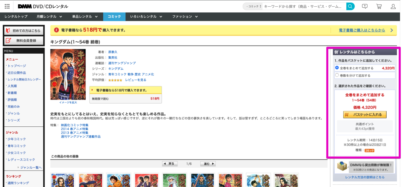Expand the 単品レンタル menu
The height and width of the screenshot is (187, 402).
[85, 16]
